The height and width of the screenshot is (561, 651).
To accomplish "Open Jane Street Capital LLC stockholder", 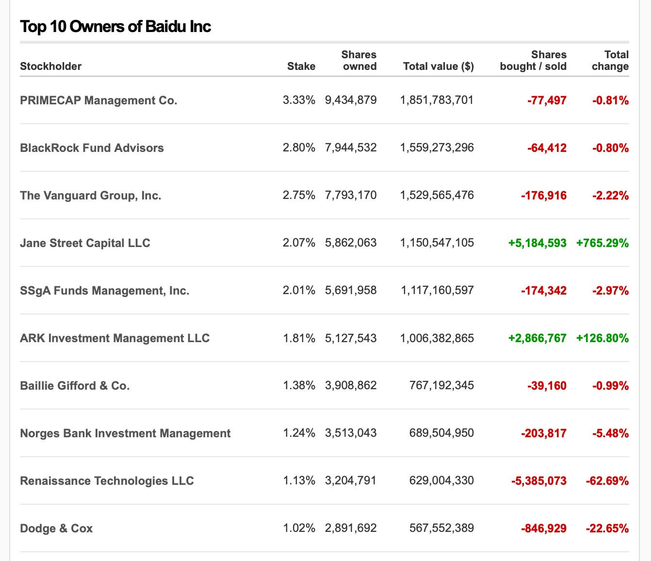I will pos(85,243).
